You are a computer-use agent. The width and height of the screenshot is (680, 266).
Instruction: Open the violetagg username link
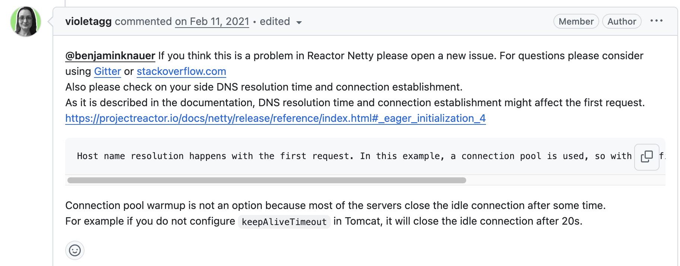[x=88, y=22]
